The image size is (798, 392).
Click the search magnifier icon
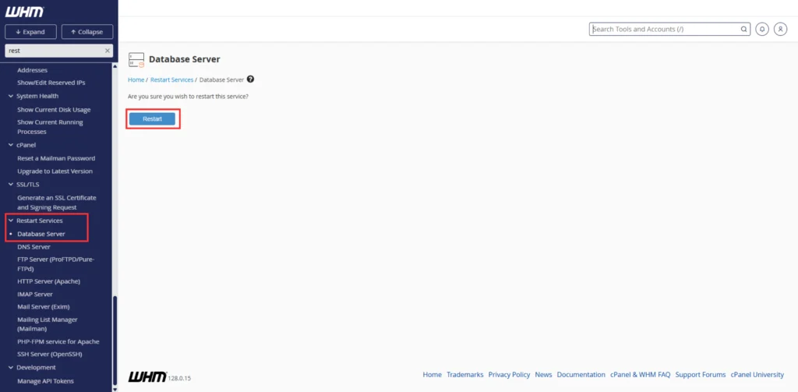point(743,30)
